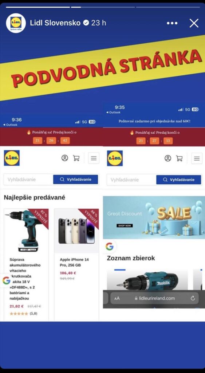This screenshot has width=205, height=373.
Task: Click the right search field Vyhľadávanie
Action: (131, 180)
